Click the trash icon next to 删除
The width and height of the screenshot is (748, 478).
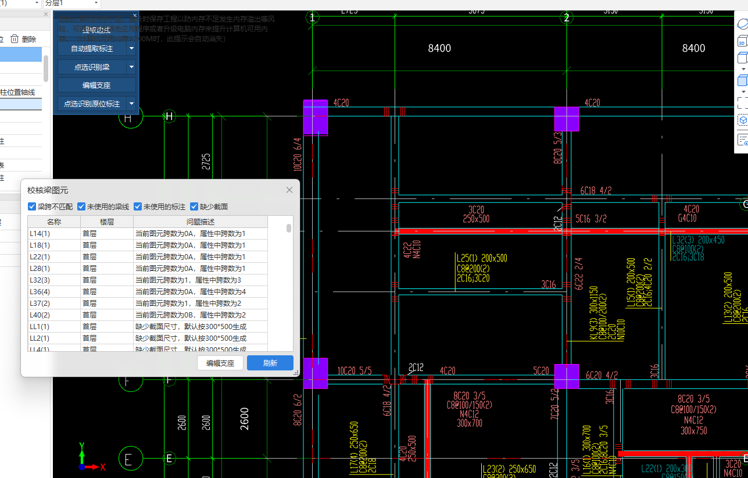click(15, 39)
